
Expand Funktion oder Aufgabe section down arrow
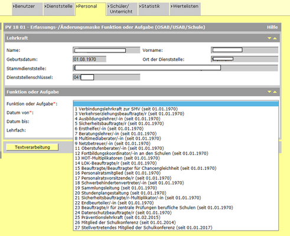(269, 92)
